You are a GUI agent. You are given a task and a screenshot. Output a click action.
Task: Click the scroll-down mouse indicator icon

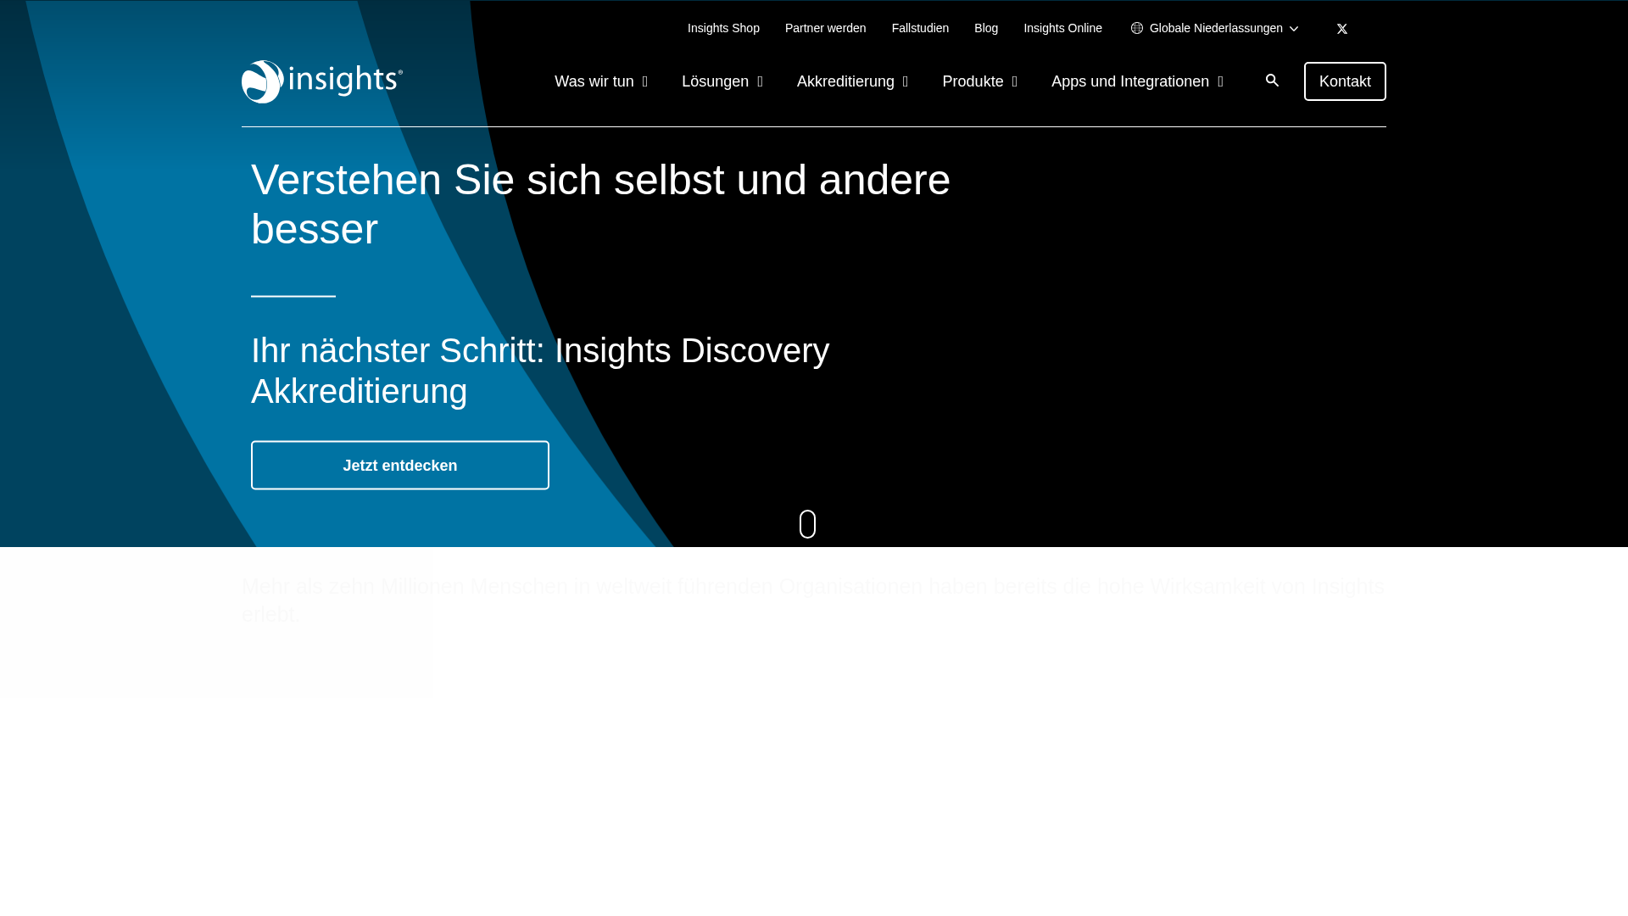(x=808, y=524)
